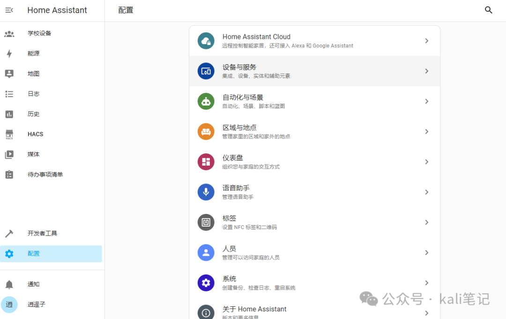The image size is (506, 319).
Task: Click the Home Assistant Cloud icon
Action: point(206,41)
